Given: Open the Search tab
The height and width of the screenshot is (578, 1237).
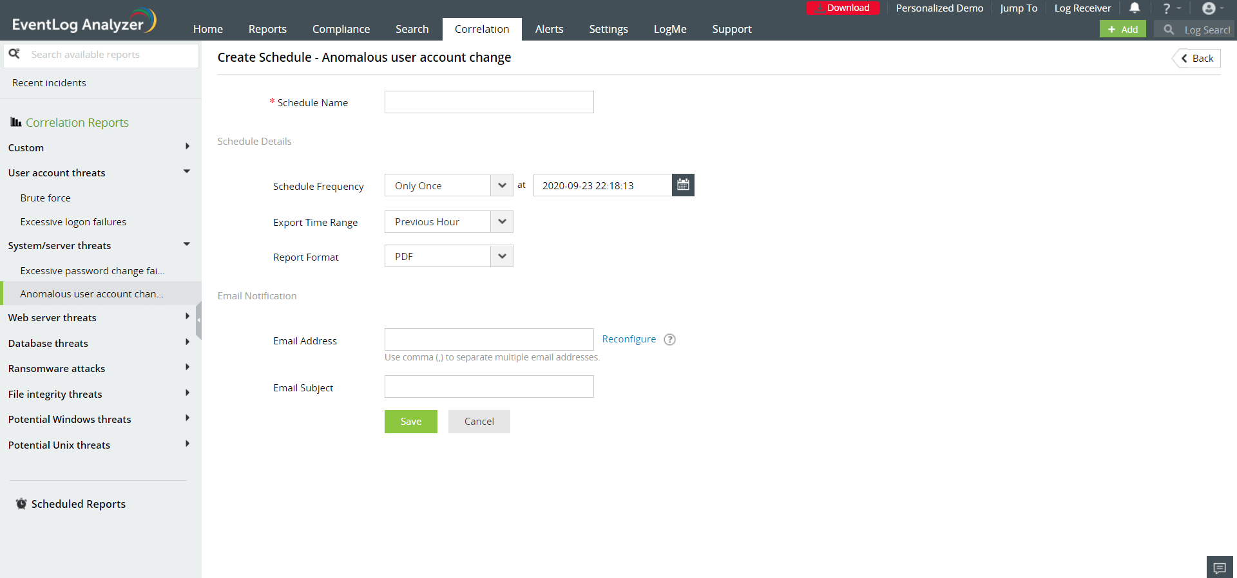Looking at the screenshot, I should (412, 29).
